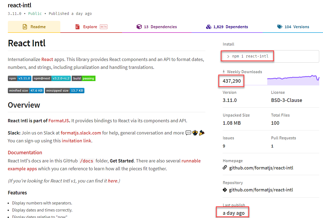Viewport: 323px width, 218px height.
Task: Click the minzipped size 13.7 KB badge
Action: pos(64,91)
